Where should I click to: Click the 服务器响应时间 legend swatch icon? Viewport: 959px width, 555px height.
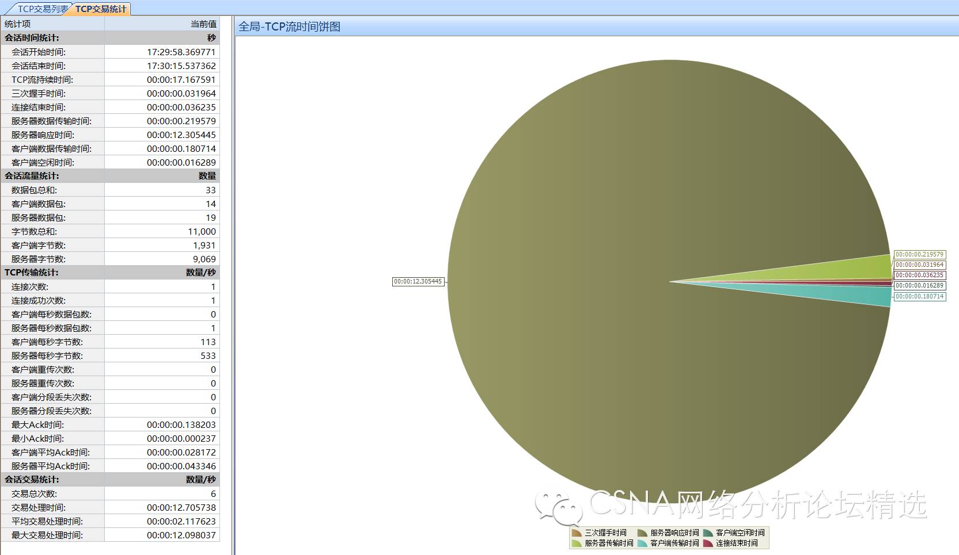642,533
